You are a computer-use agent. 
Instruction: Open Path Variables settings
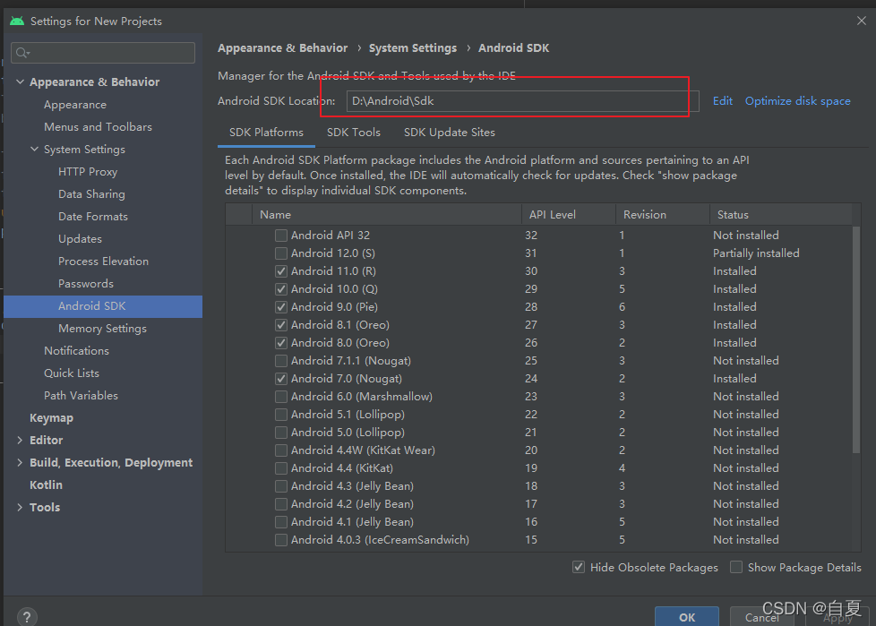coord(81,395)
